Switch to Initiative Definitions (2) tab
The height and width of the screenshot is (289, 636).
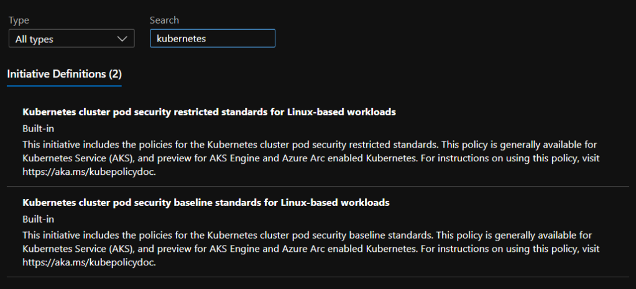click(x=64, y=74)
